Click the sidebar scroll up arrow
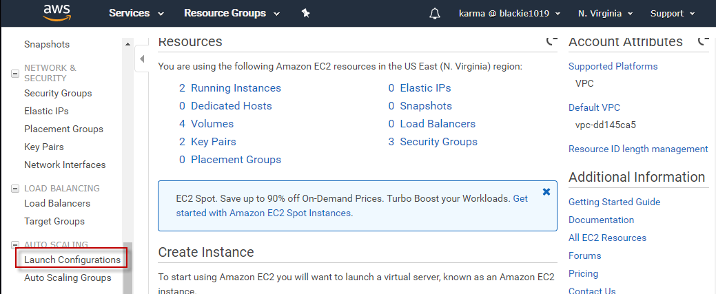The width and height of the screenshot is (716, 294). point(127,45)
